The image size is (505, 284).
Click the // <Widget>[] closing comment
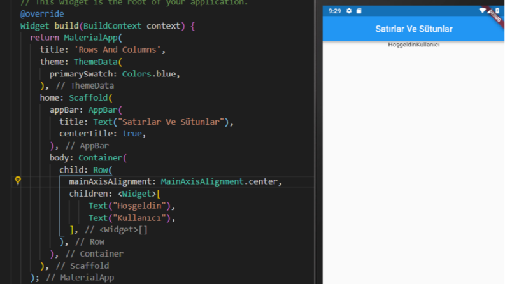click(x=116, y=230)
